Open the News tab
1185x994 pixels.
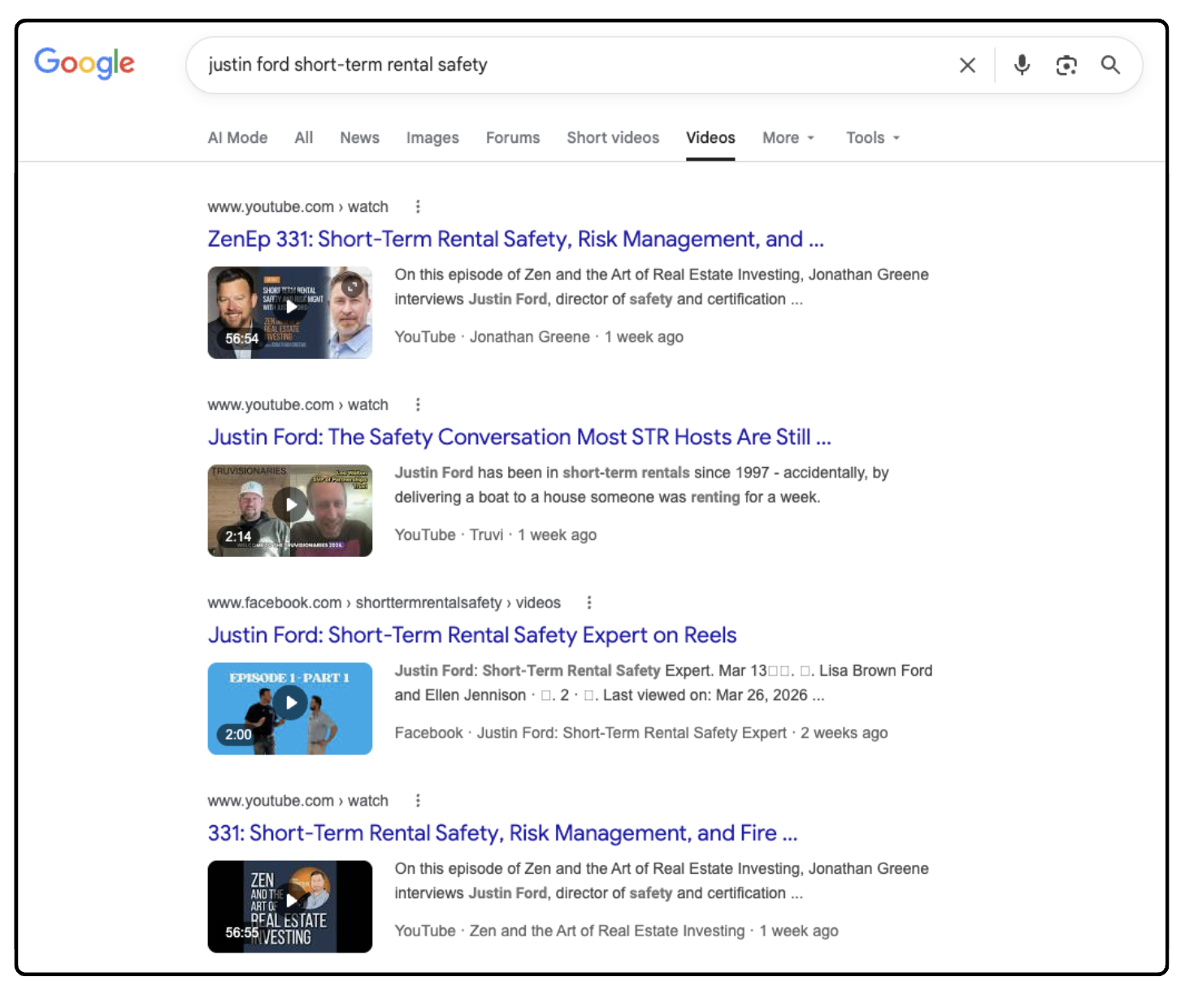pos(360,137)
